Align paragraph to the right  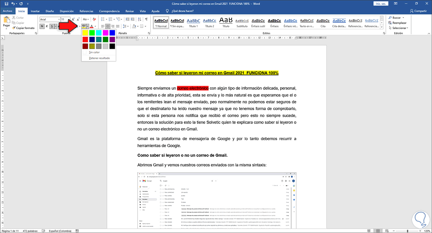pyautogui.click(x=113, y=26)
